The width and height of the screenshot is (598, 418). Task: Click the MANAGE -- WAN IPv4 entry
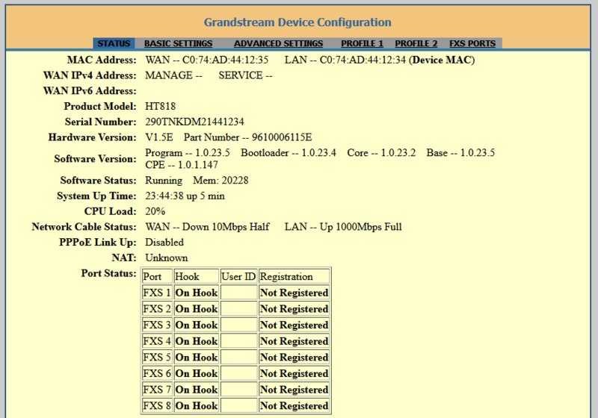[173, 75]
